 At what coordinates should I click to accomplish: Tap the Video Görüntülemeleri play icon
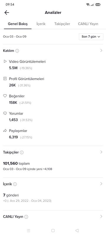click(5, 61)
